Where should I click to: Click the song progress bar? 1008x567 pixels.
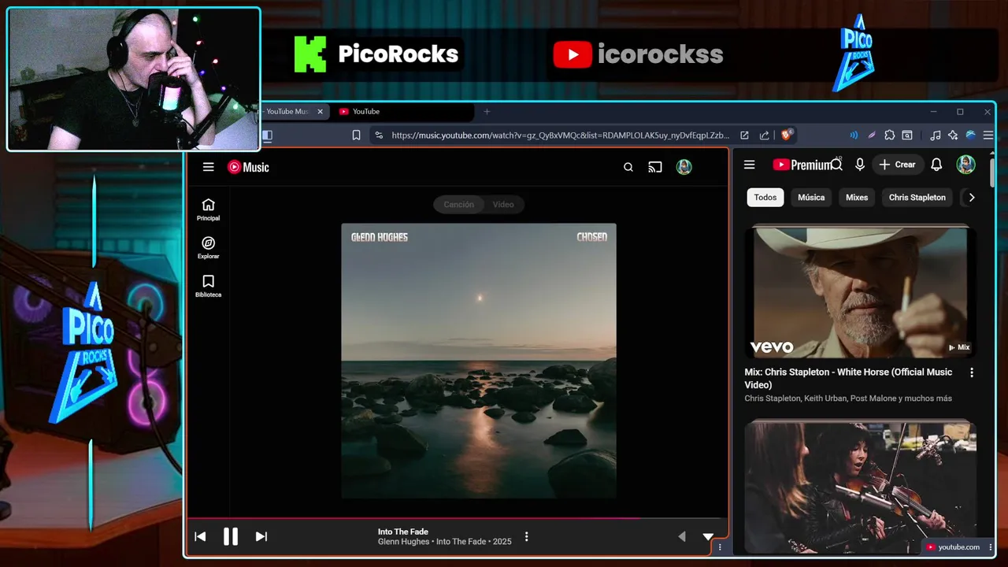[x=457, y=518]
